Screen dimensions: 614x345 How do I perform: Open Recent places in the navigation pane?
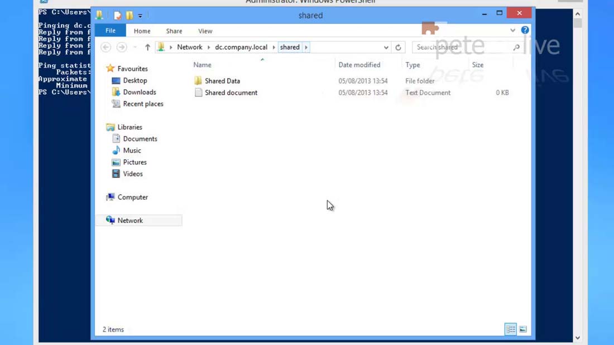(x=143, y=104)
